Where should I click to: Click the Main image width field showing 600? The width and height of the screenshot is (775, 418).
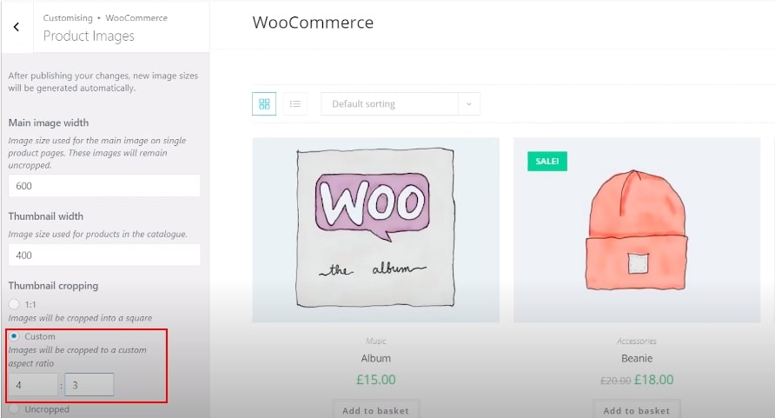pyautogui.click(x=104, y=186)
